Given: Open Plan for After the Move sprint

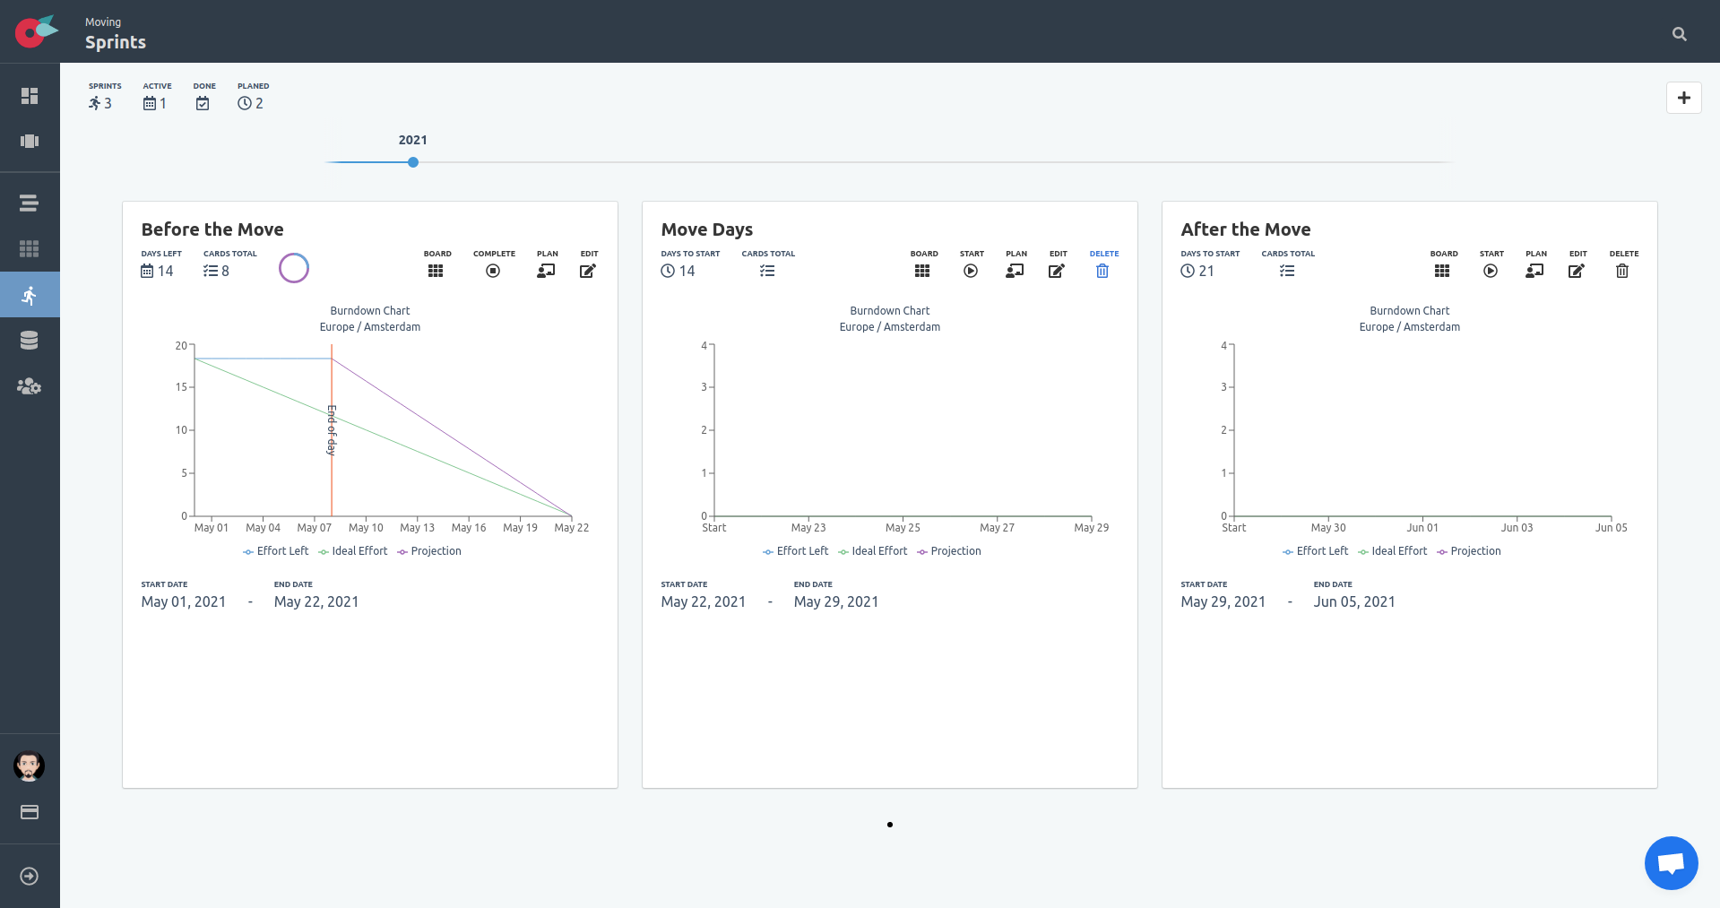Looking at the screenshot, I should (1535, 265).
